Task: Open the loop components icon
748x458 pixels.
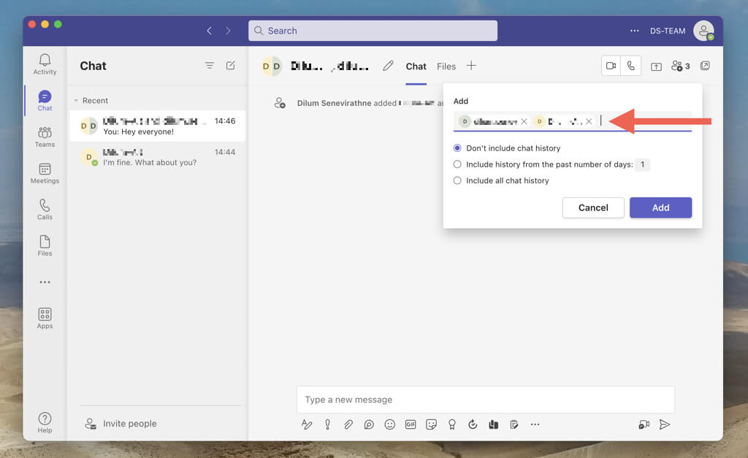Action: [x=369, y=424]
